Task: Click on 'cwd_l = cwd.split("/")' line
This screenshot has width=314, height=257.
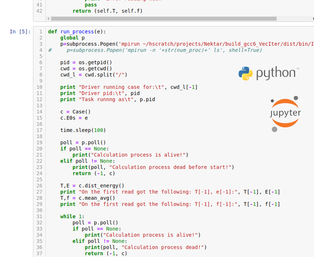Action: click(94, 75)
